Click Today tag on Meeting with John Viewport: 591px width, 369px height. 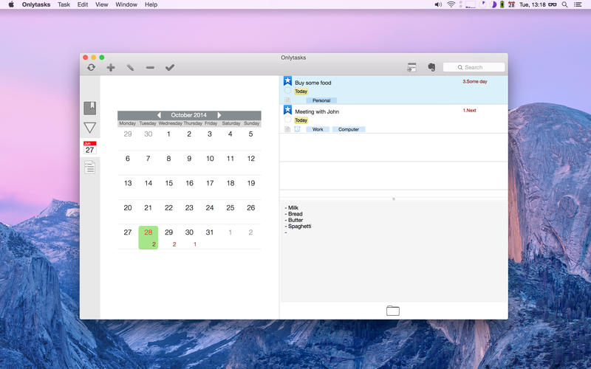click(301, 120)
